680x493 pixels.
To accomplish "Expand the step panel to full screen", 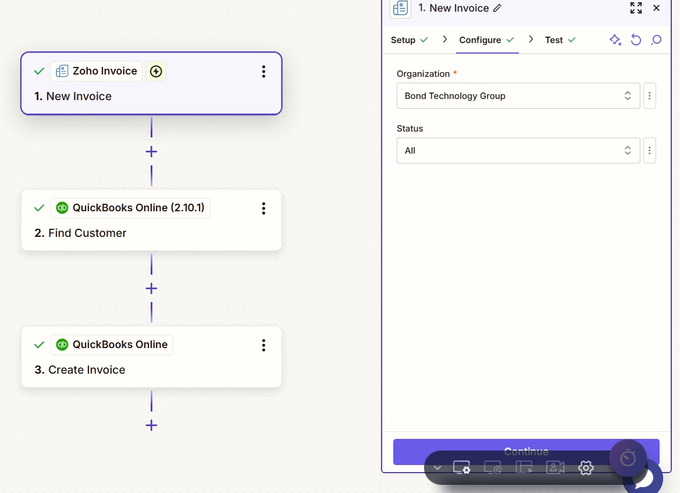I will click(x=636, y=8).
